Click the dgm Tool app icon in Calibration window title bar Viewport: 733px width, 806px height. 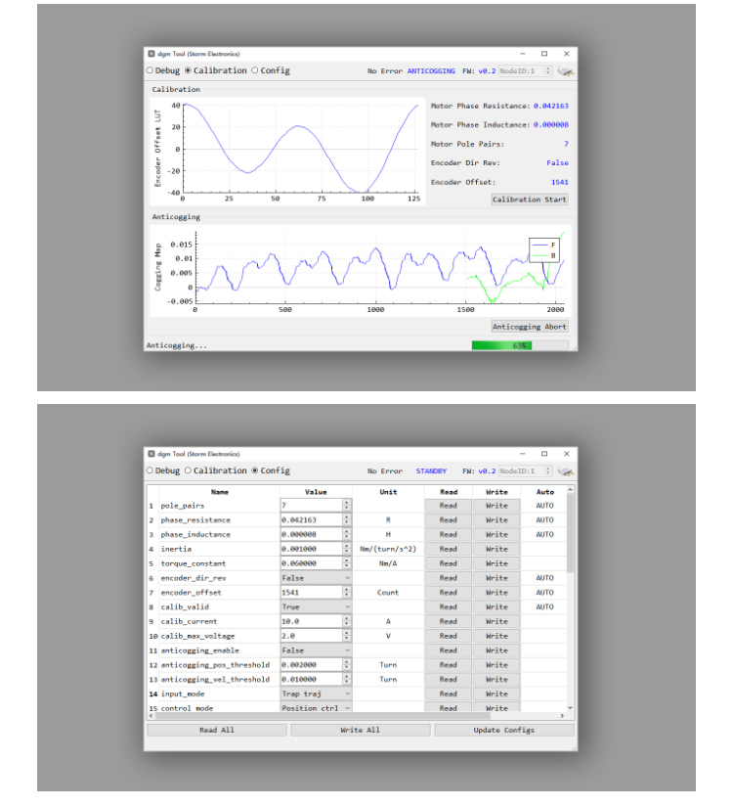151,54
